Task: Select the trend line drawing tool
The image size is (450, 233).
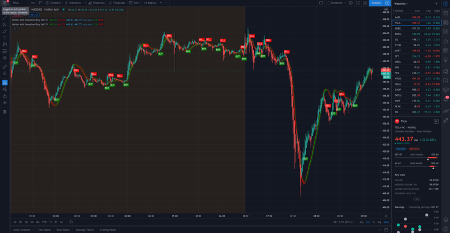Action: (5, 18)
